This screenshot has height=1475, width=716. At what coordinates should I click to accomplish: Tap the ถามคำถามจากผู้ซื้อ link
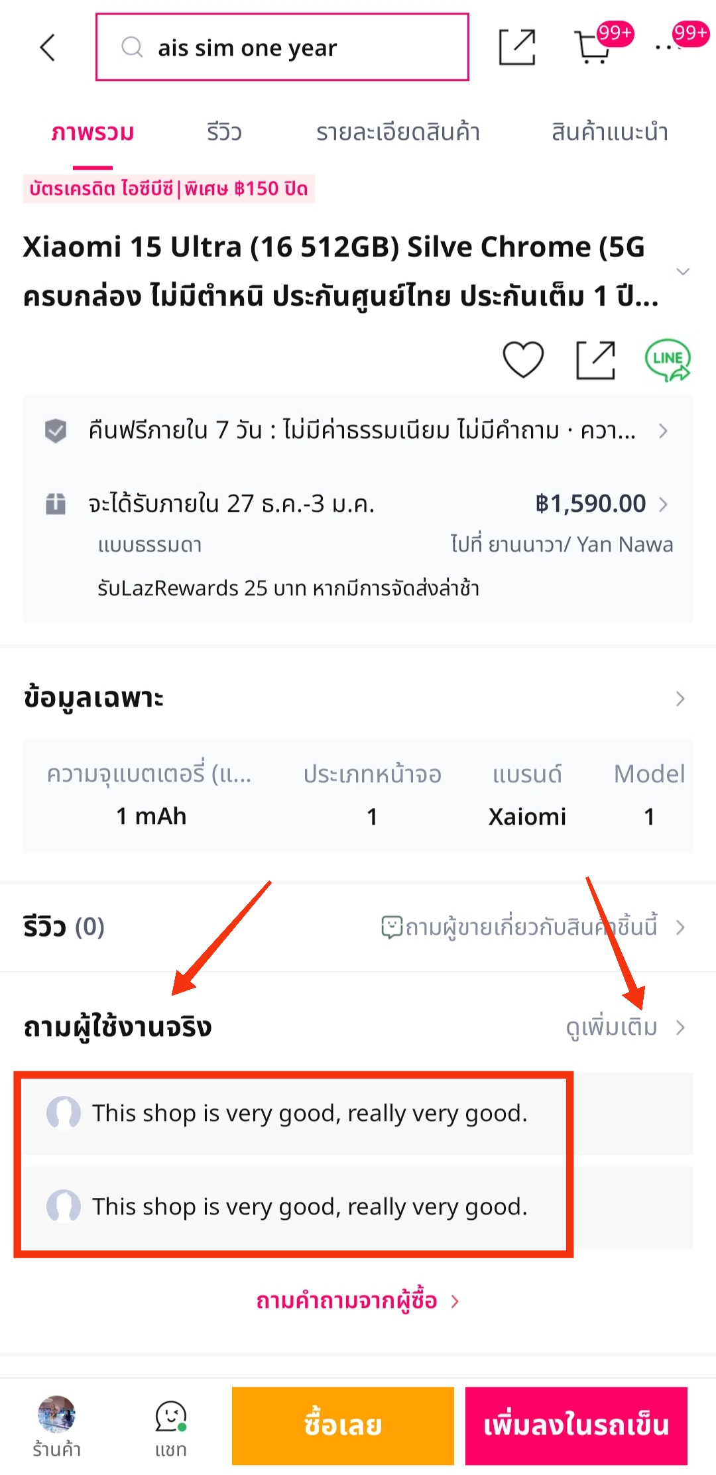357,1301
